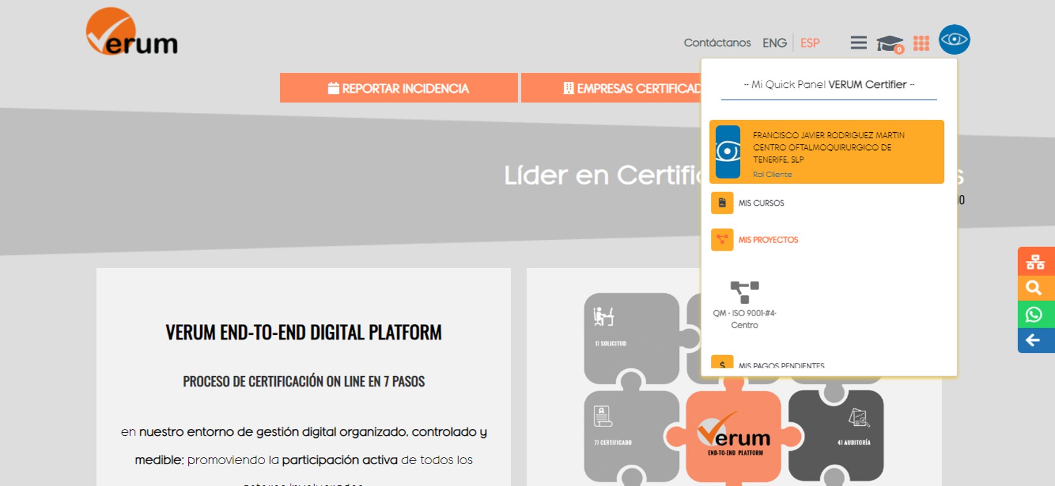1055x486 pixels.
Task: Click the blue eye profile avatar
Action: [954, 40]
